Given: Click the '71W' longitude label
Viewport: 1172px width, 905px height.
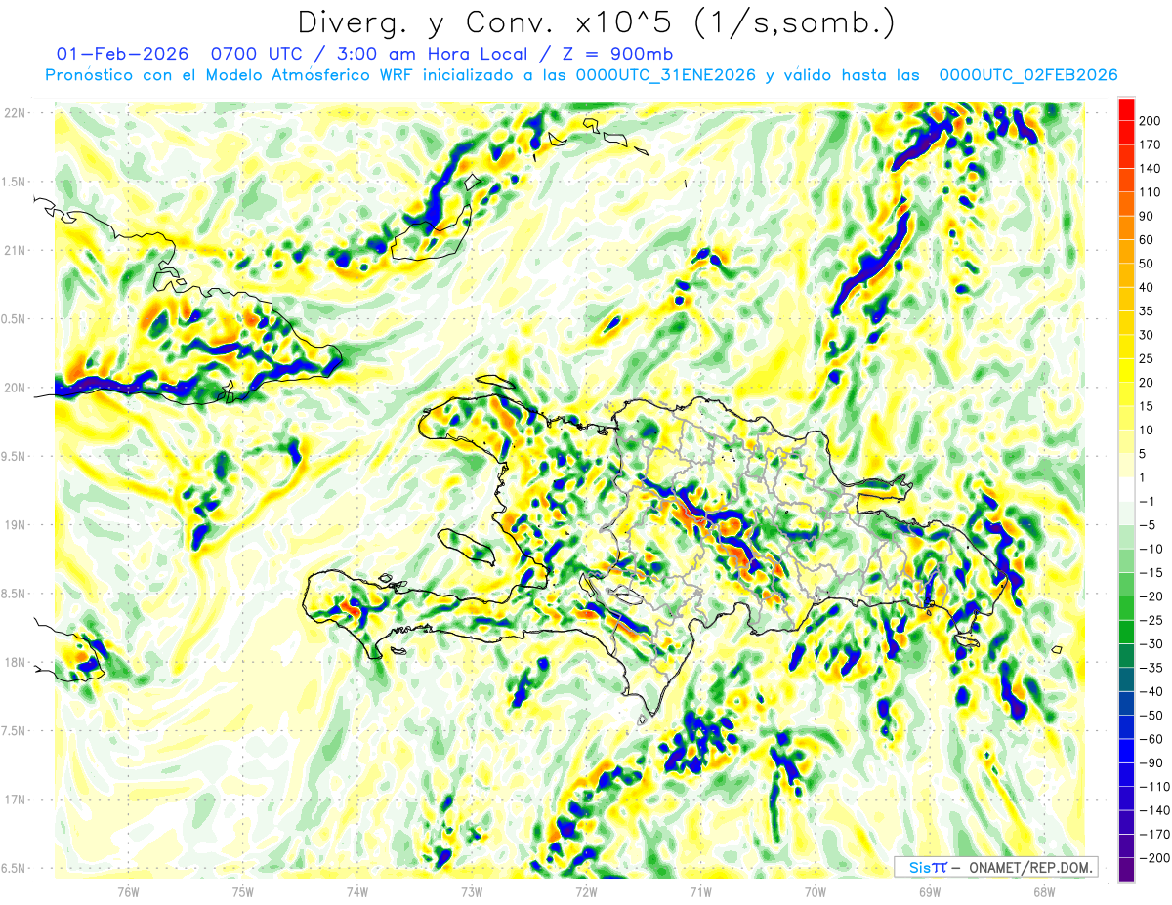Looking at the screenshot, I should [x=700, y=891].
